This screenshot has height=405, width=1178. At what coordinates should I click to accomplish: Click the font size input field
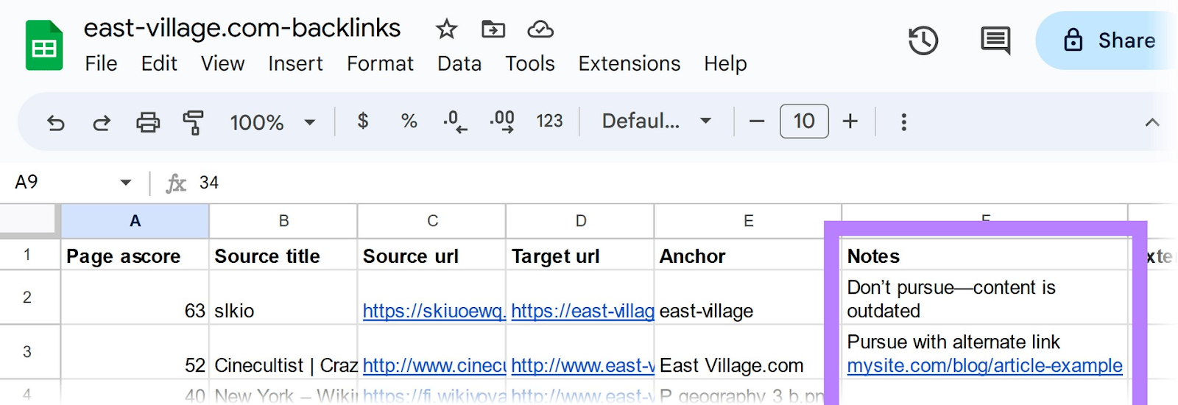(804, 121)
